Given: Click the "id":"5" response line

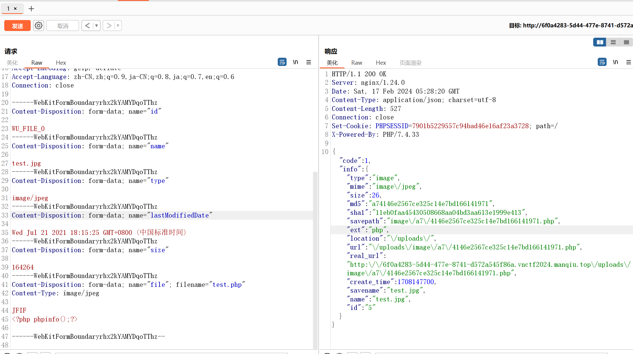Looking at the screenshot, I should pos(361,308).
